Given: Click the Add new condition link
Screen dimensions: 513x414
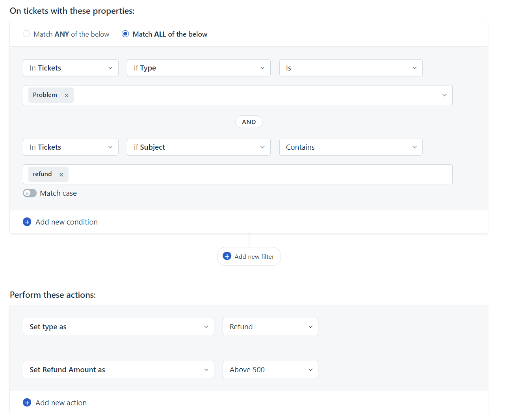Looking at the screenshot, I should tap(67, 222).
